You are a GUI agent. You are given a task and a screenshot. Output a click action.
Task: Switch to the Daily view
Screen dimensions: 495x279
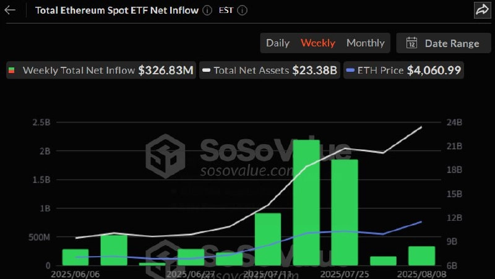click(277, 43)
